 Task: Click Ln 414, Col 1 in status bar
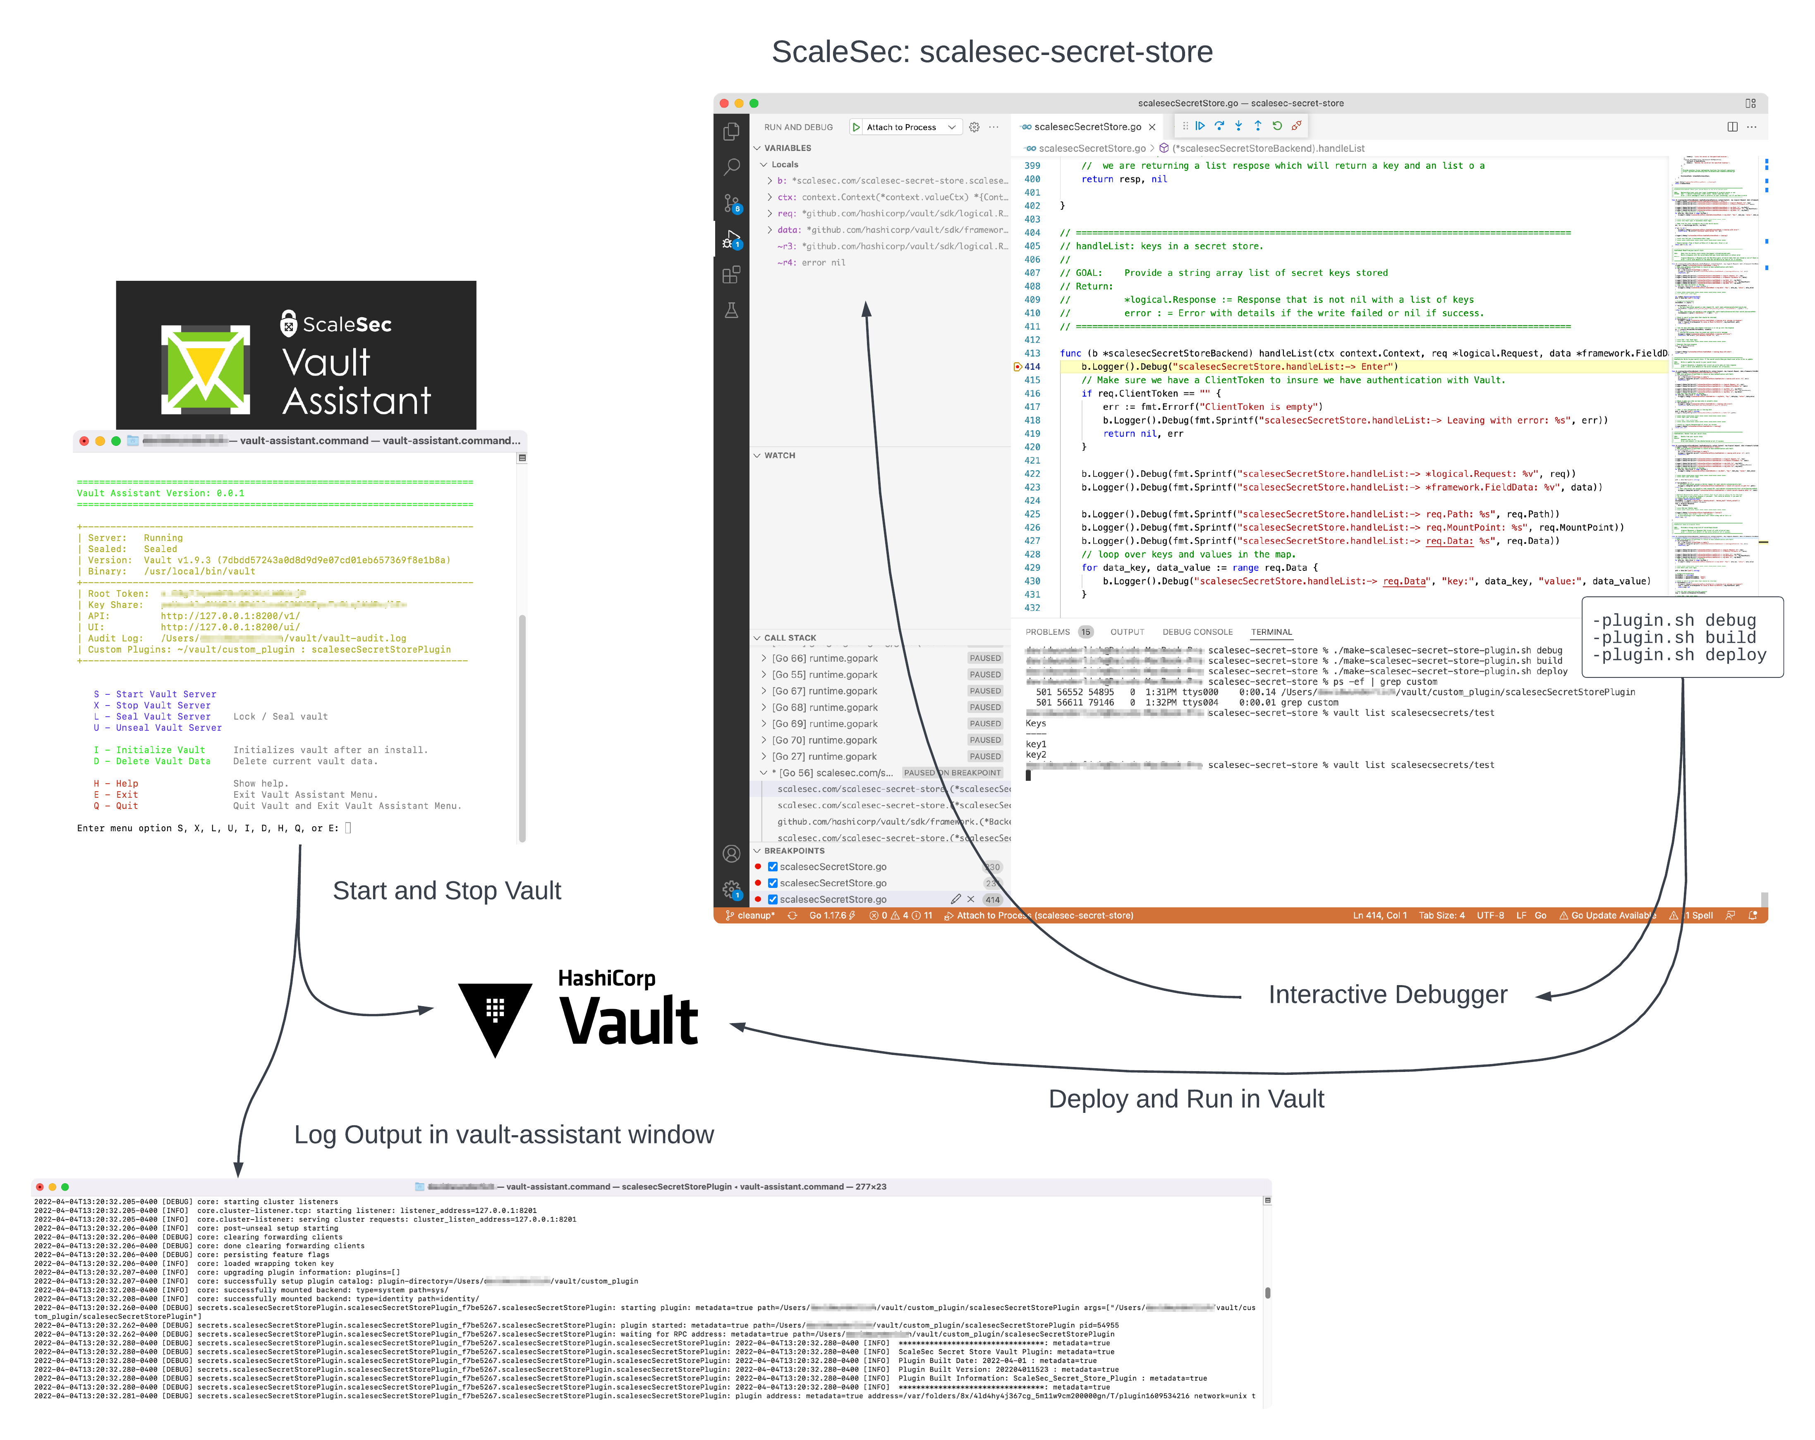(x=1379, y=916)
